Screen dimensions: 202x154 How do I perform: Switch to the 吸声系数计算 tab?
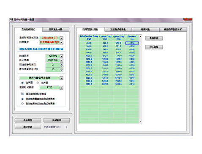pyautogui.click(x=56, y=30)
